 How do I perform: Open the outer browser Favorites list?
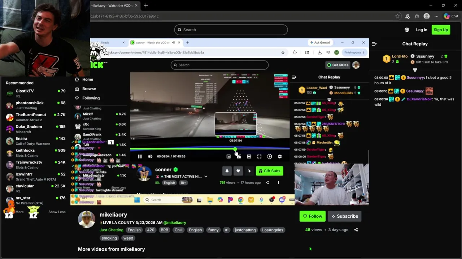417,16
